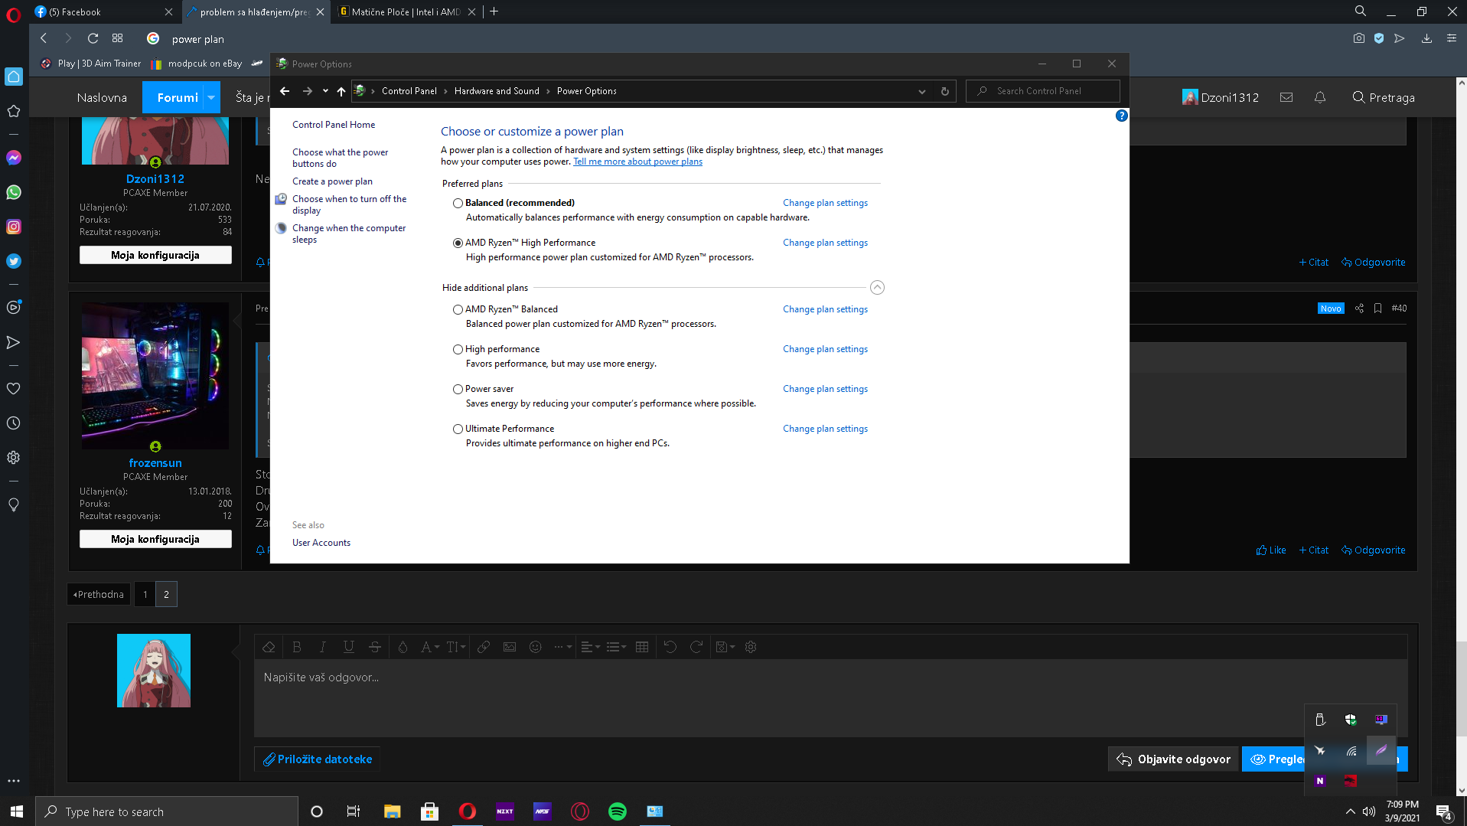
Task: Open the Forumi nav item
Action: 178,97
